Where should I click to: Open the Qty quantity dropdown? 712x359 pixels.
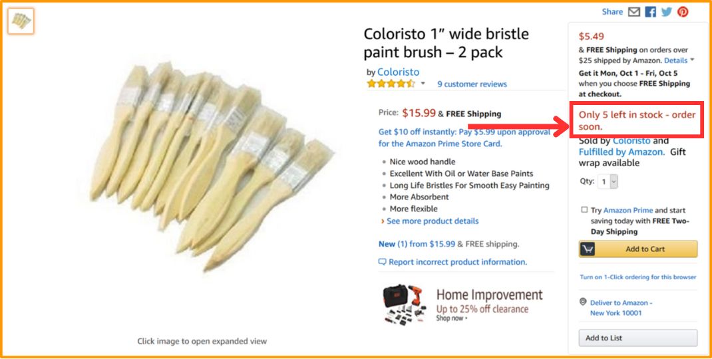coord(608,181)
